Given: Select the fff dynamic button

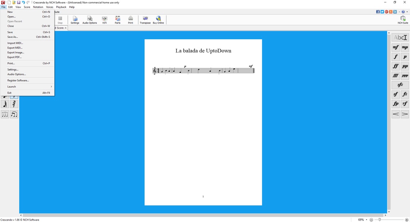Looking at the screenshot, I should pos(396,75).
